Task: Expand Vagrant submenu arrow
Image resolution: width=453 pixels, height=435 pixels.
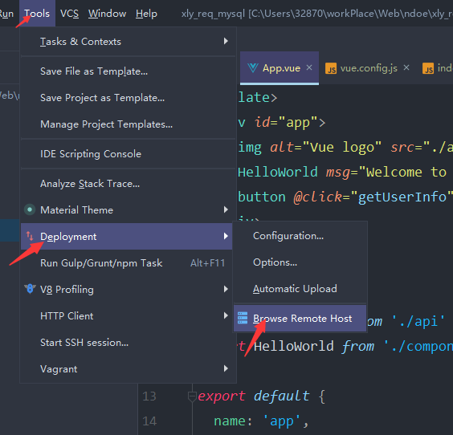Action: (226, 368)
